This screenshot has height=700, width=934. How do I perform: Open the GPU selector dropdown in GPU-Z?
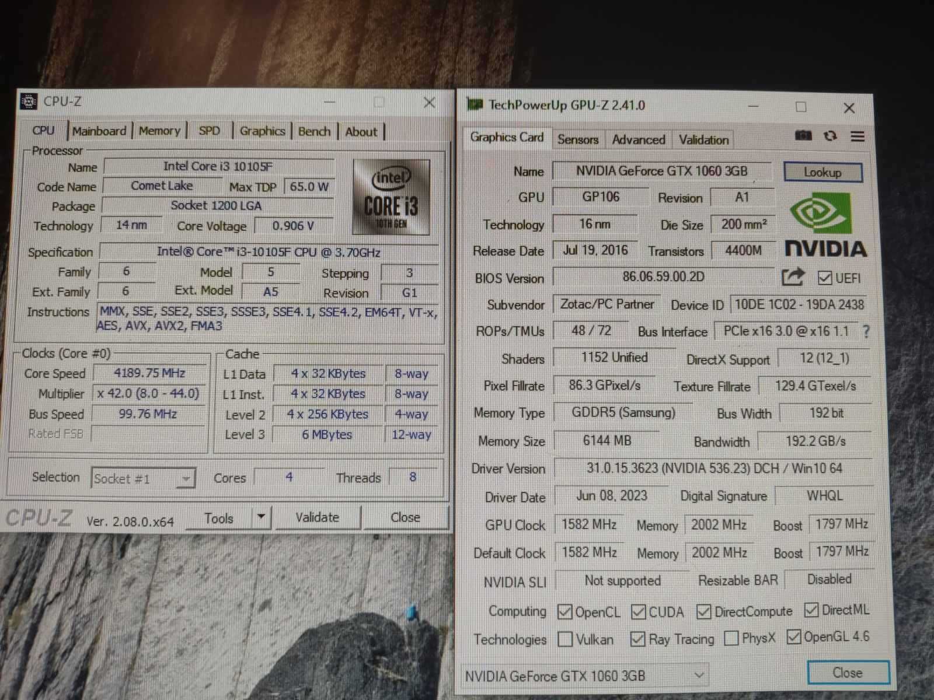[585, 676]
